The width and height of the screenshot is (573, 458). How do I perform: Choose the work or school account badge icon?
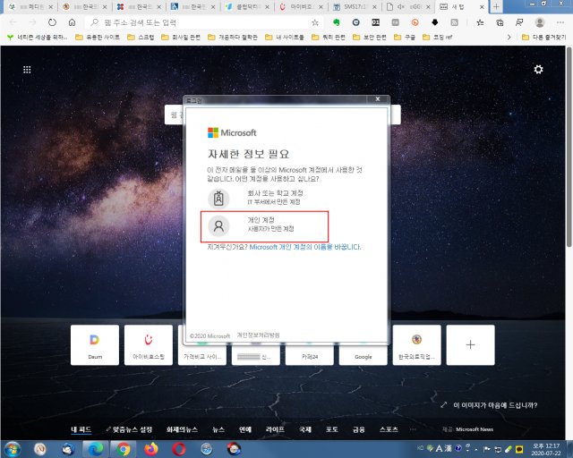218,199
